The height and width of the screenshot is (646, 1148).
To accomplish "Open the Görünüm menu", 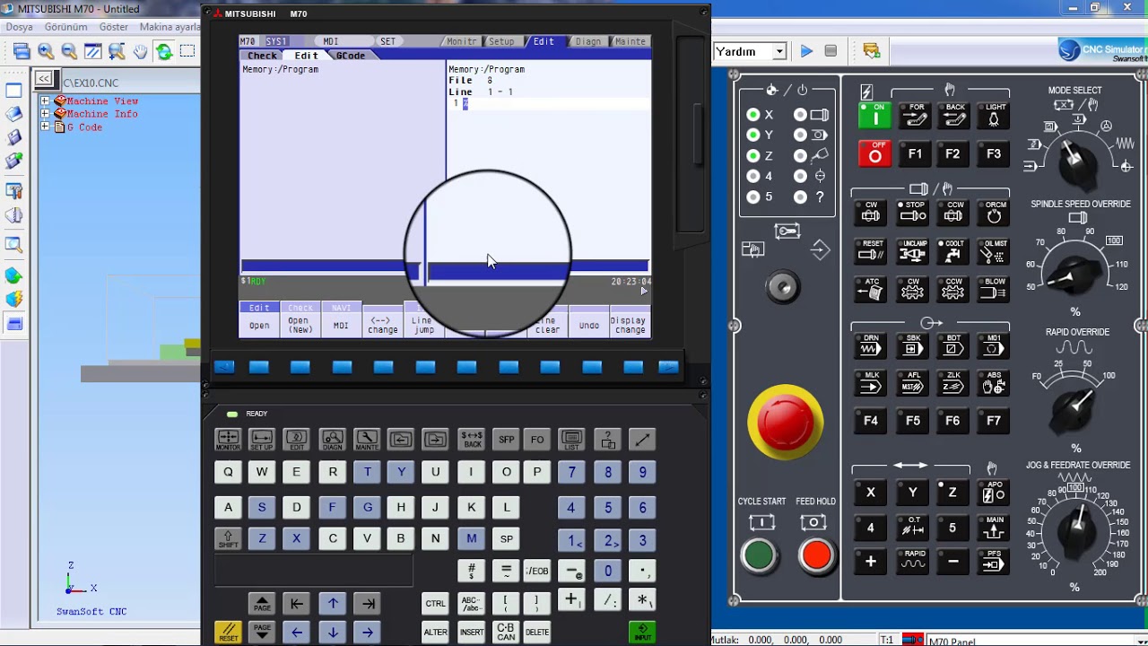I will (66, 27).
